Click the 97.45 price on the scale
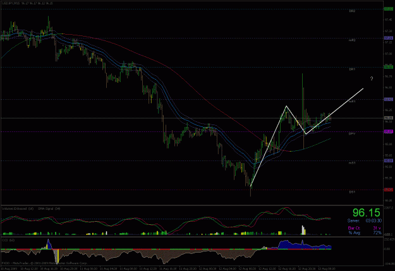The image size is (395, 271). [x=388, y=20]
